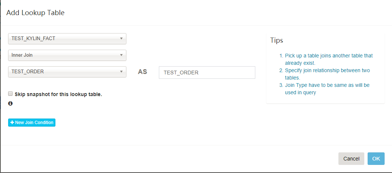Click the plus icon on New Join Condition
The height and width of the screenshot is (173, 392).
point(12,123)
